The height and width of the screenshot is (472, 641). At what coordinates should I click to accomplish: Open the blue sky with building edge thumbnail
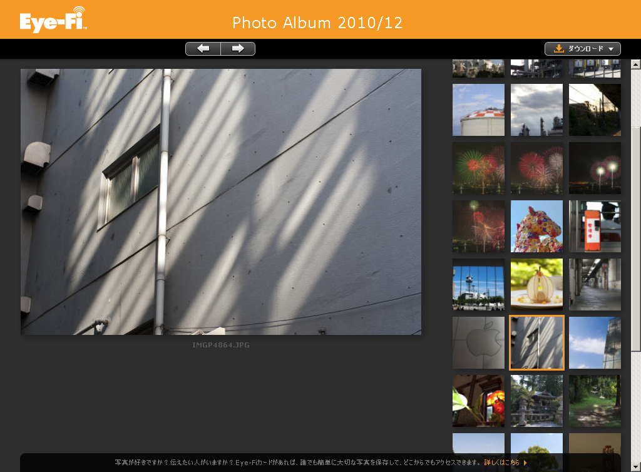pyautogui.click(x=595, y=343)
